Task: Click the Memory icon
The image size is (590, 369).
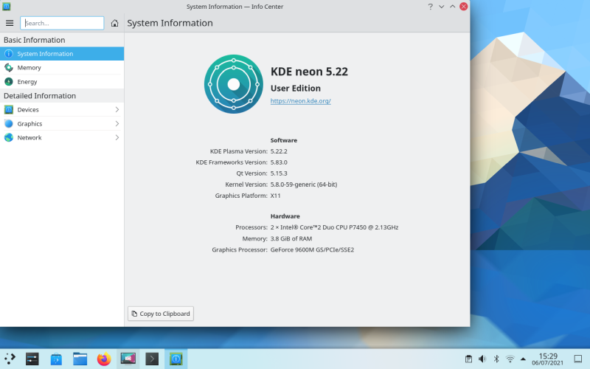Action: click(x=9, y=67)
